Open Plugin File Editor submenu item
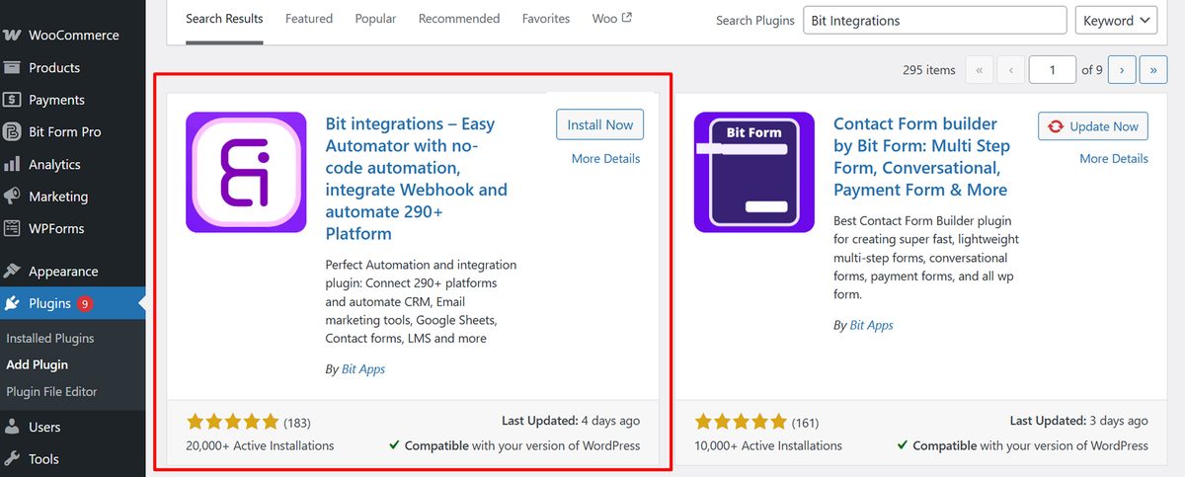Image resolution: width=1185 pixels, height=477 pixels. (51, 391)
